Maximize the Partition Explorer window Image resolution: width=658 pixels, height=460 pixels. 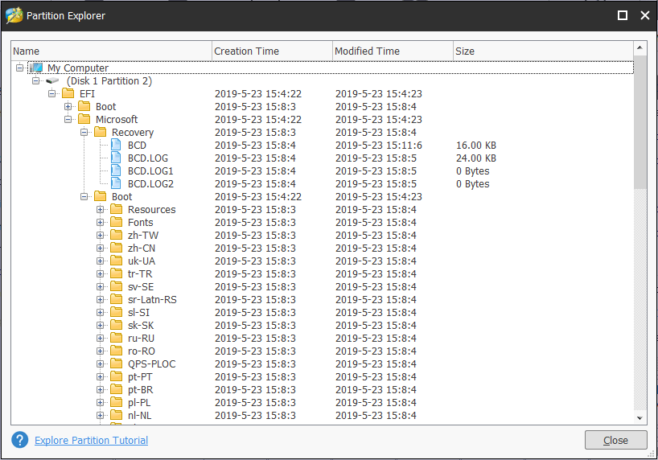[623, 15]
